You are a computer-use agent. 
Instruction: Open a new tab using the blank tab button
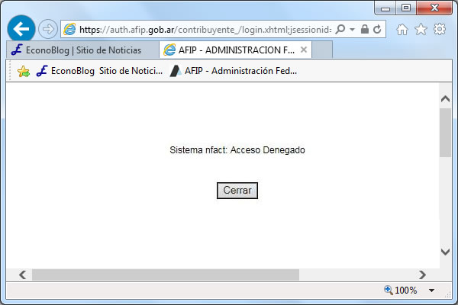[323, 50]
